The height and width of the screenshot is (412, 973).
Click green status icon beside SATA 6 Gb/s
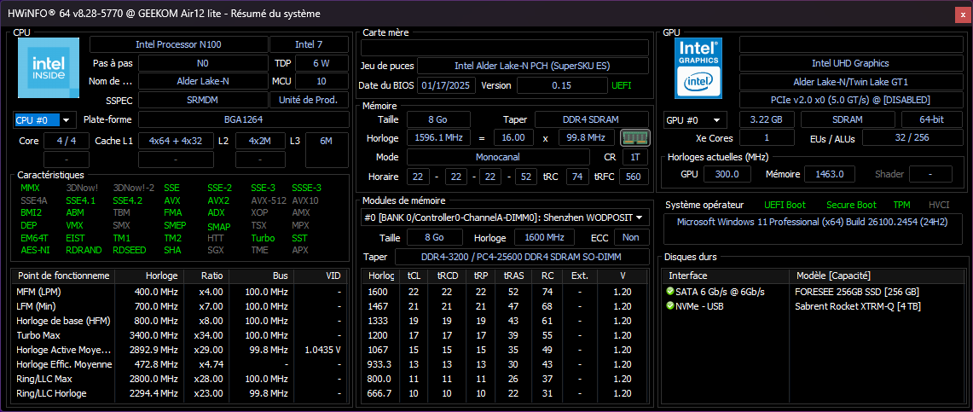(x=669, y=292)
